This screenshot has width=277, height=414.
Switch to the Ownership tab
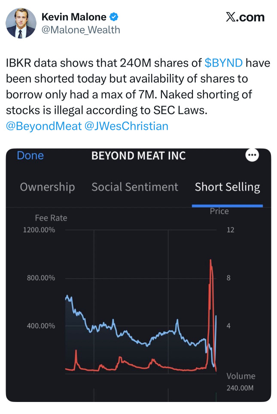click(48, 187)
